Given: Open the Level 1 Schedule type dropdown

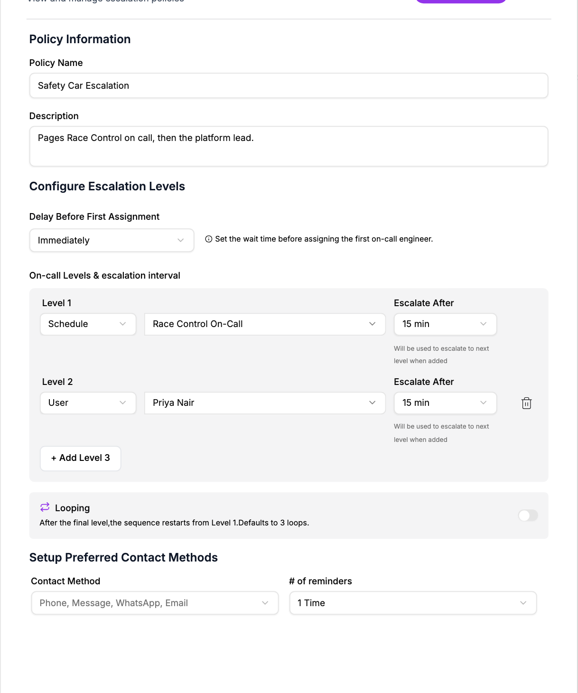Looking at the screenshot, I should (x=88, y=324).
